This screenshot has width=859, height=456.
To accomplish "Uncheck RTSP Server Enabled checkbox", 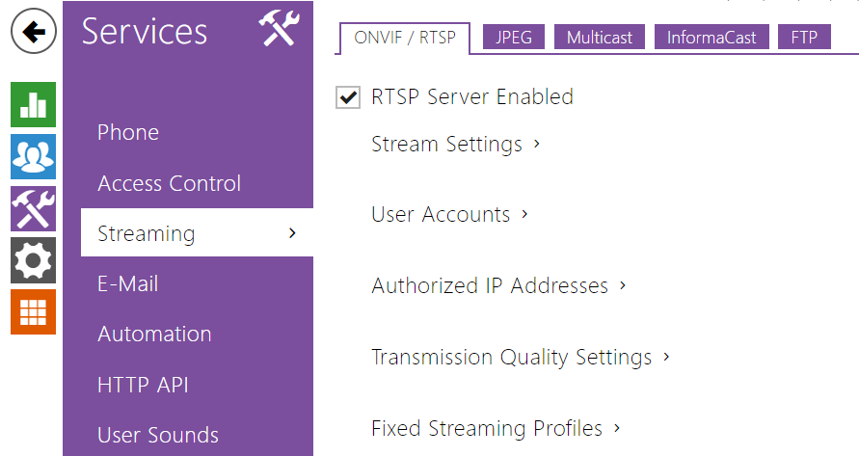I will pos(348,97).
